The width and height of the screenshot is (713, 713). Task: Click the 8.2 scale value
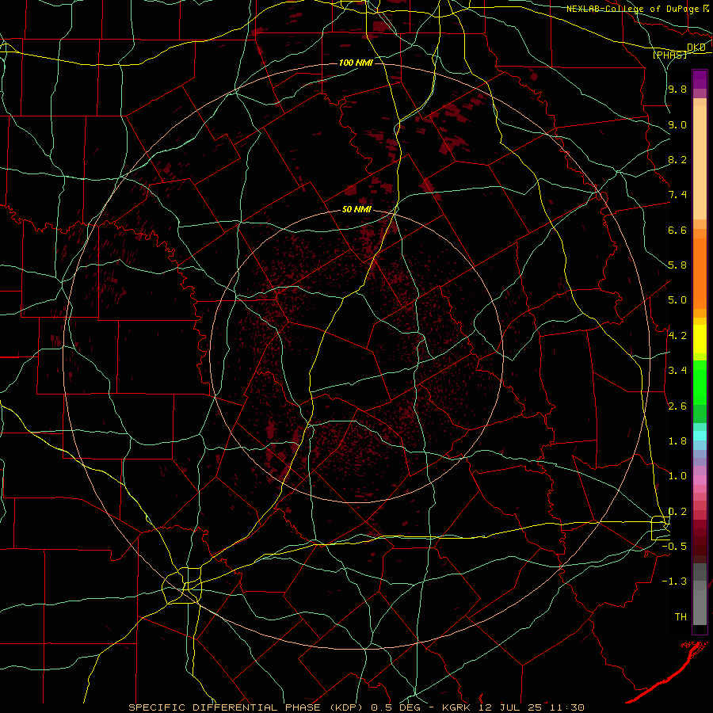[x=677, y=159]
